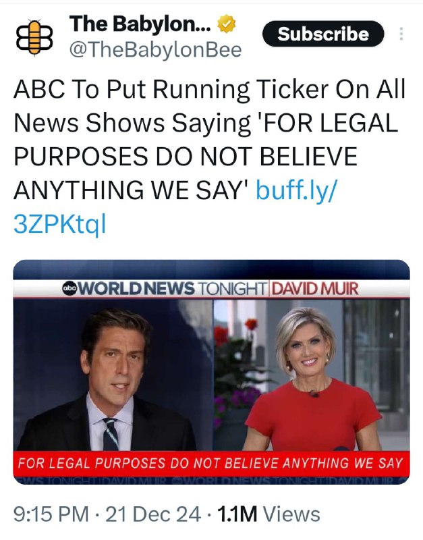423x540 pixels.
Task: Click the gold verified badge
Action: tap(226, 24)
